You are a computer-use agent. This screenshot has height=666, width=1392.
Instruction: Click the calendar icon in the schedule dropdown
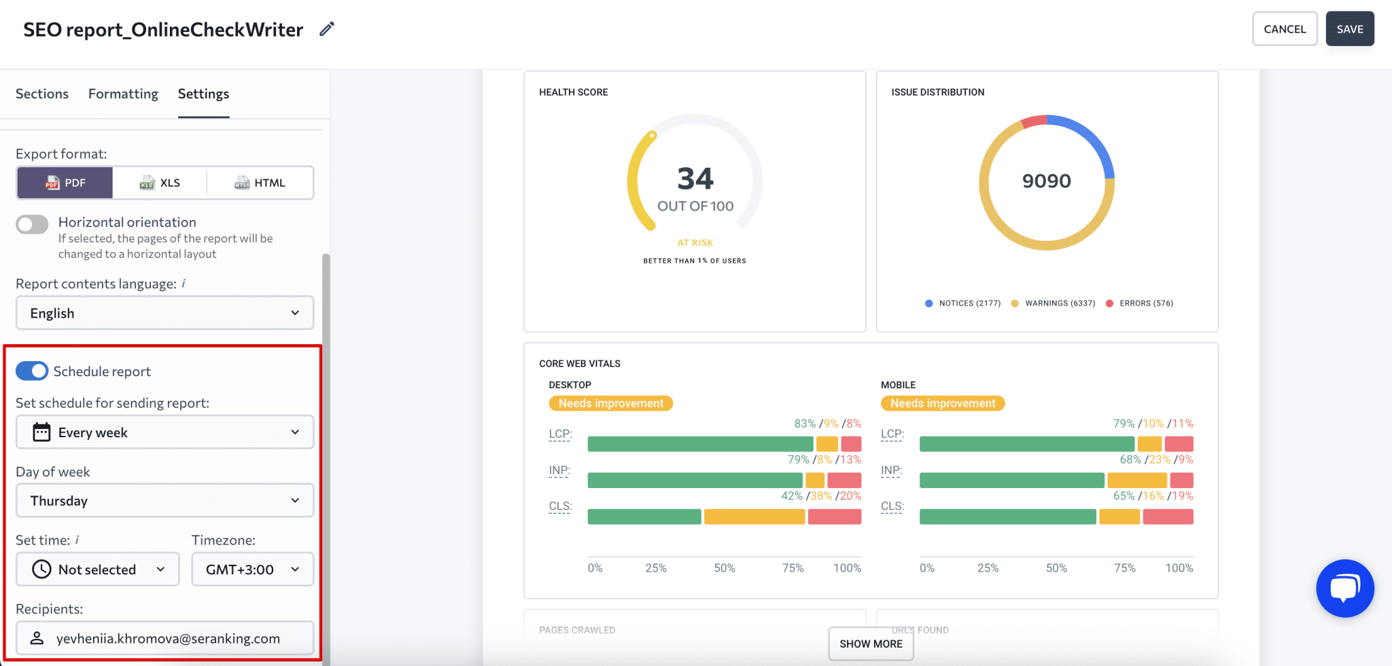[x=41, y=432]
